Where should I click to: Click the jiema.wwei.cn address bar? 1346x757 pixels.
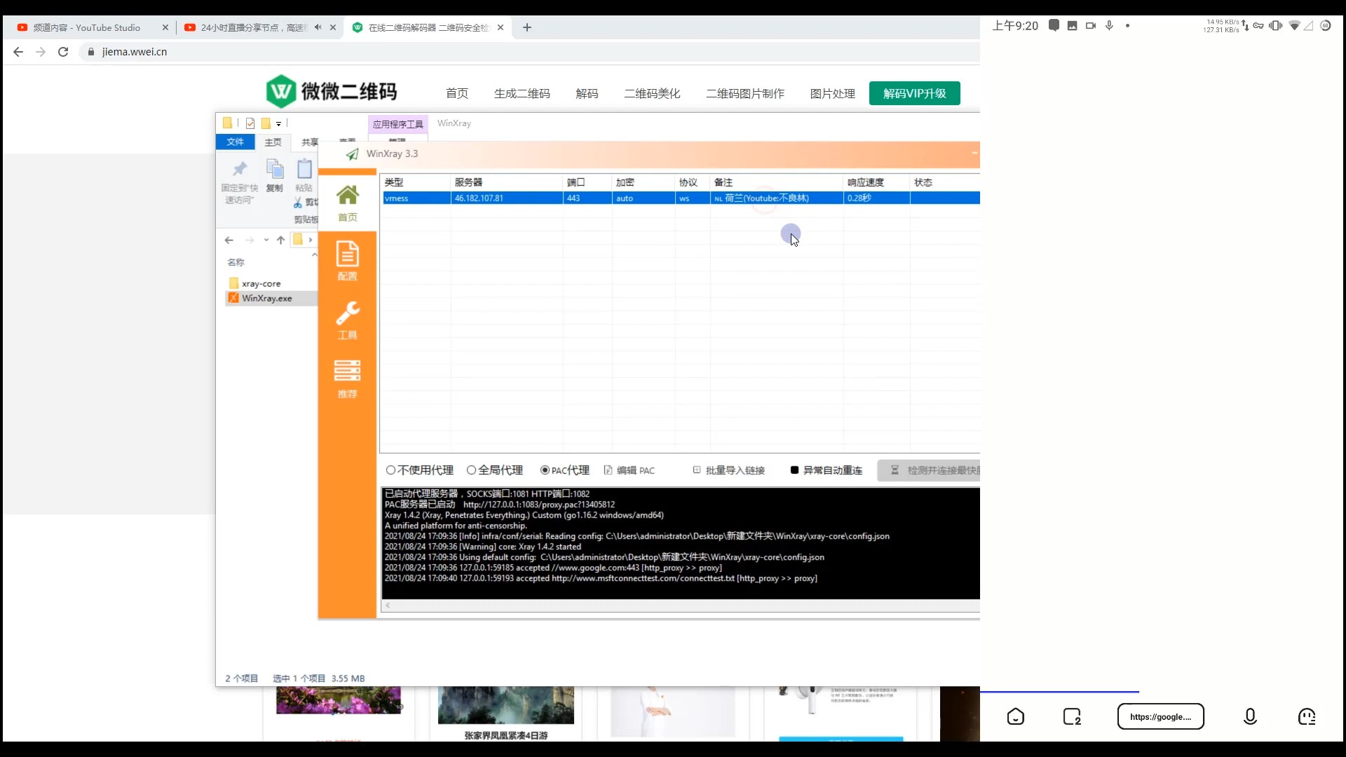[529, 52]
